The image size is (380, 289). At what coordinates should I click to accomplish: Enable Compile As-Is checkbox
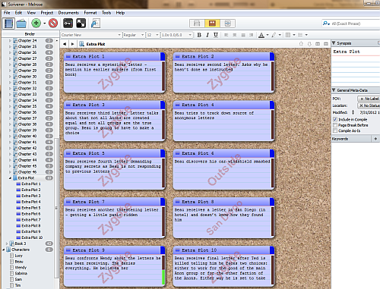coord(335,130)
